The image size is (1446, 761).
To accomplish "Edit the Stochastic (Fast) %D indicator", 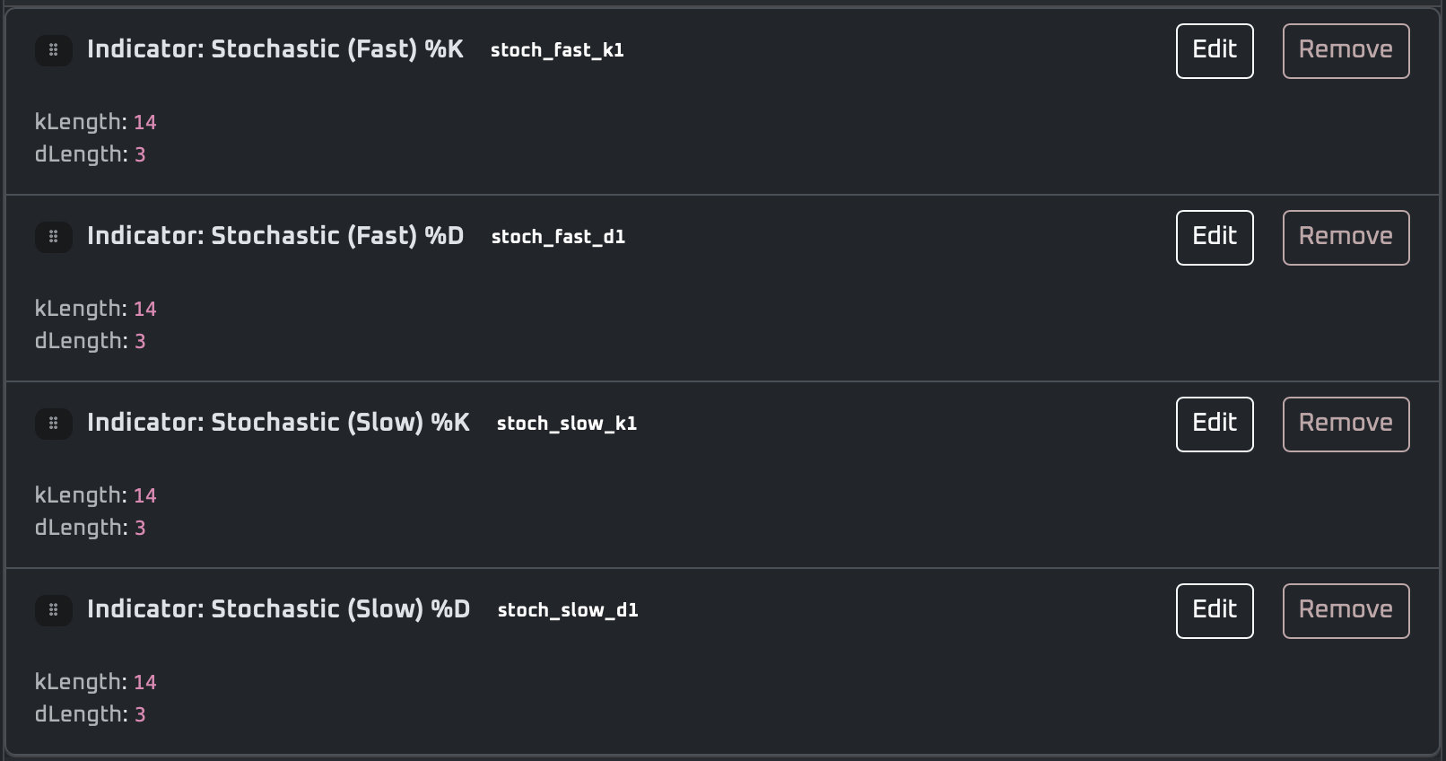I will tap(1215, 238).
